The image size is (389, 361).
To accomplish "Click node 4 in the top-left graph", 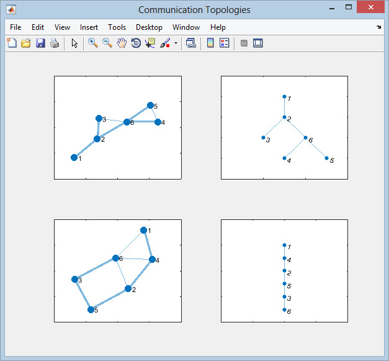I will tap(158, 122).
